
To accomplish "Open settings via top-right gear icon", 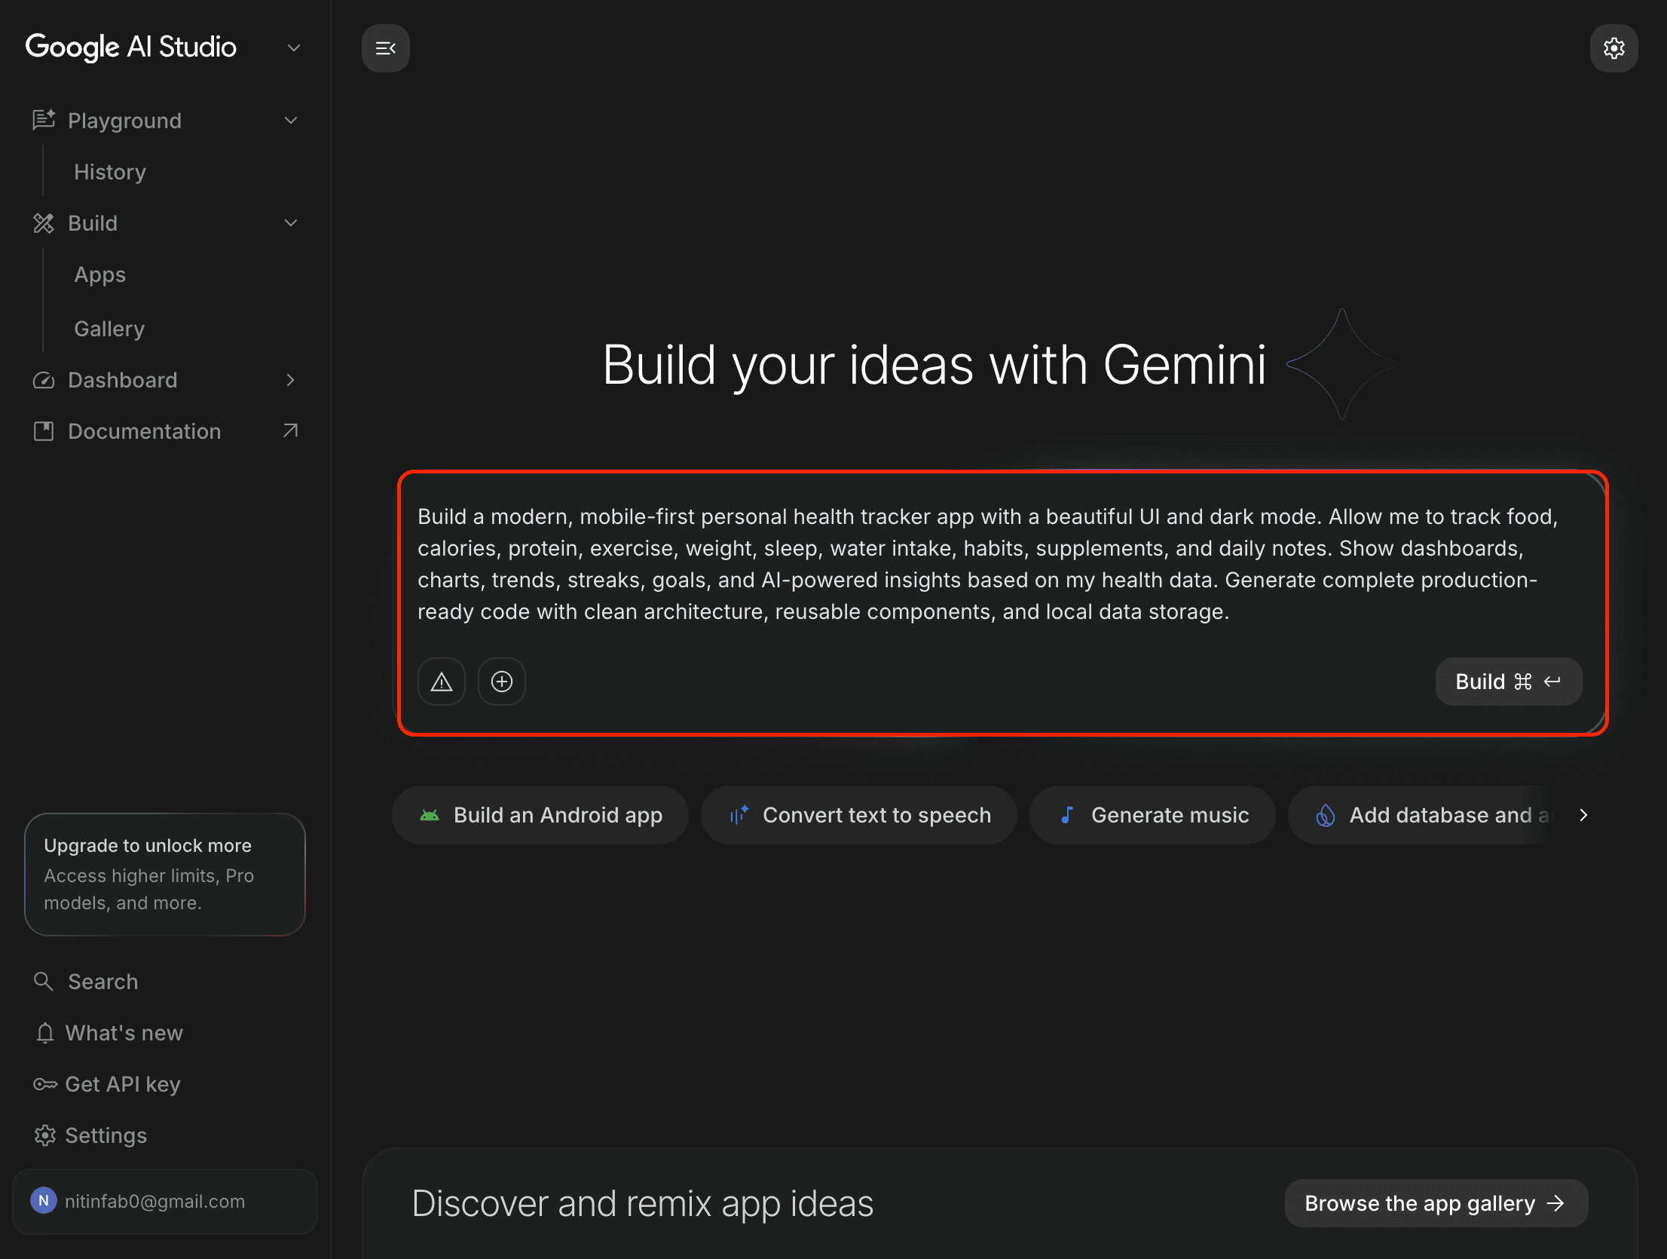I will pyautogui.click(x=1613, y=48).
